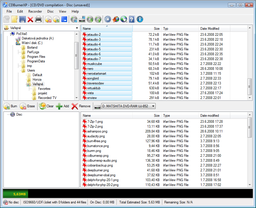This screenshot has width=256, height=208.
Task: Click the Erase button
Action: (27, 106)
